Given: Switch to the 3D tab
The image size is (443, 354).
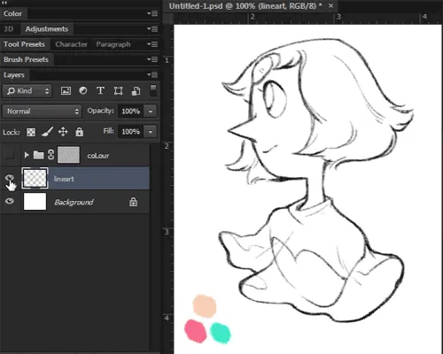Looking at the screenshot, I should click(x=9, y=29).
